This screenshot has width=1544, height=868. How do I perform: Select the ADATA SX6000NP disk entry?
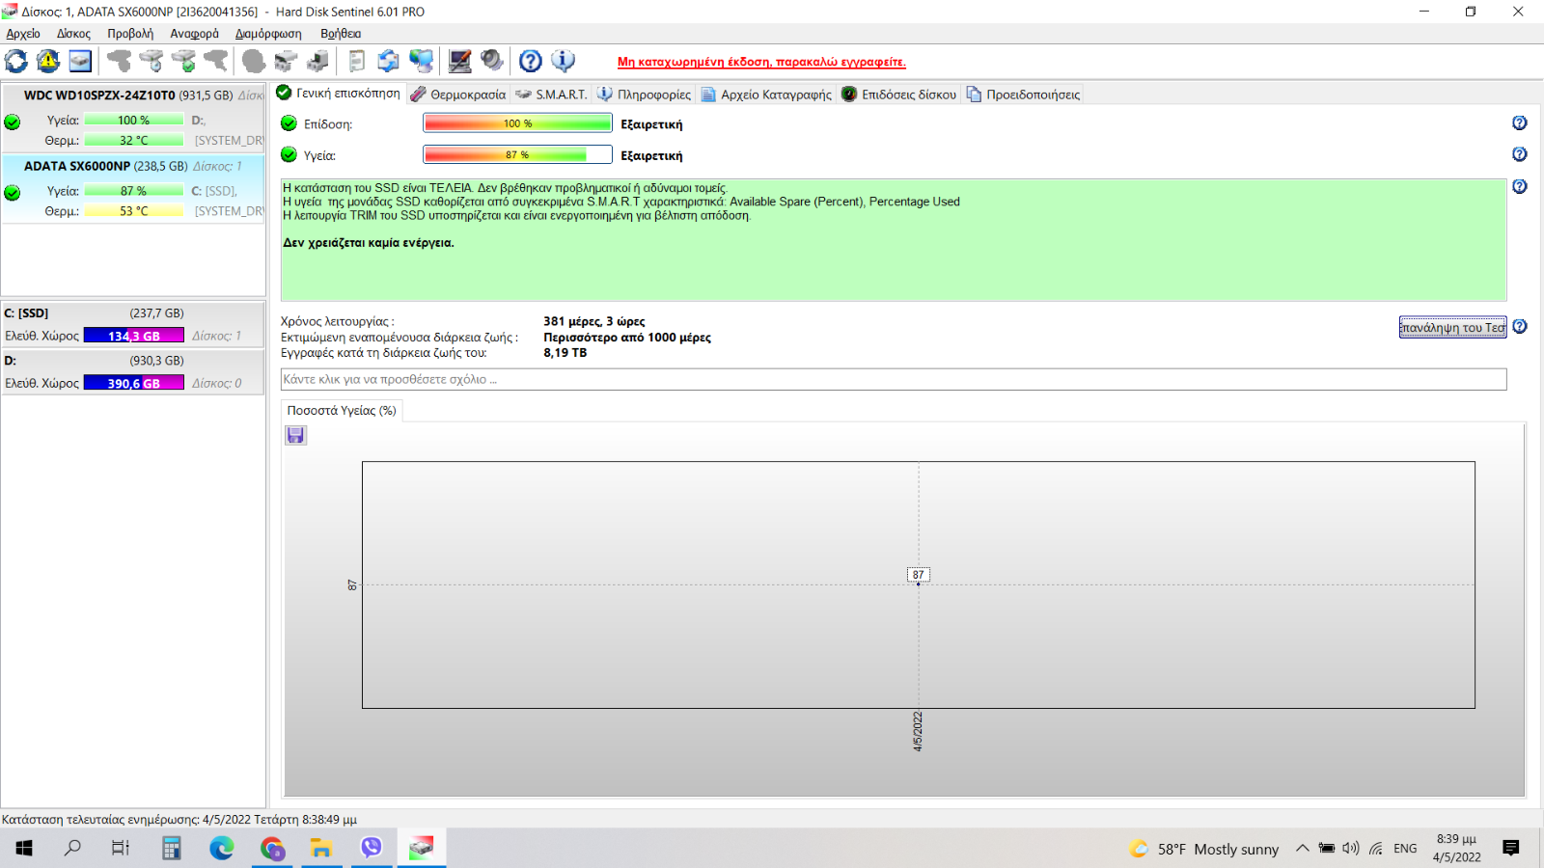[133, 188]
